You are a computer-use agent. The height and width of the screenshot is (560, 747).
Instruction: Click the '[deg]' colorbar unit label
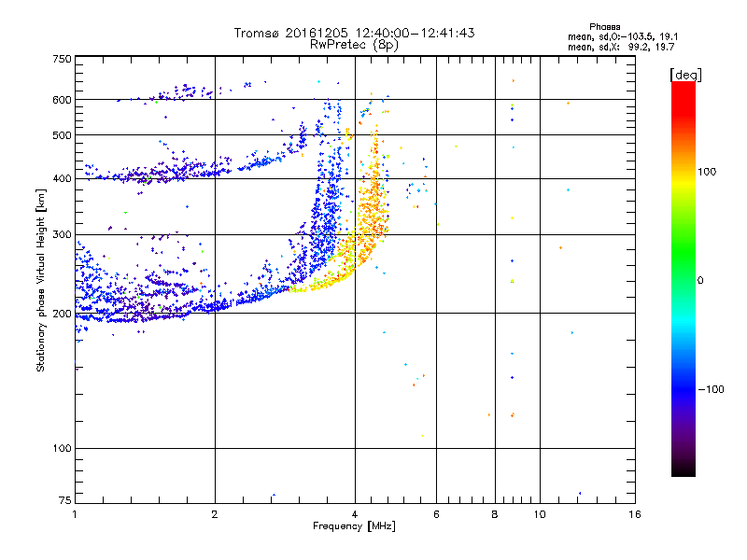[685, 75]
